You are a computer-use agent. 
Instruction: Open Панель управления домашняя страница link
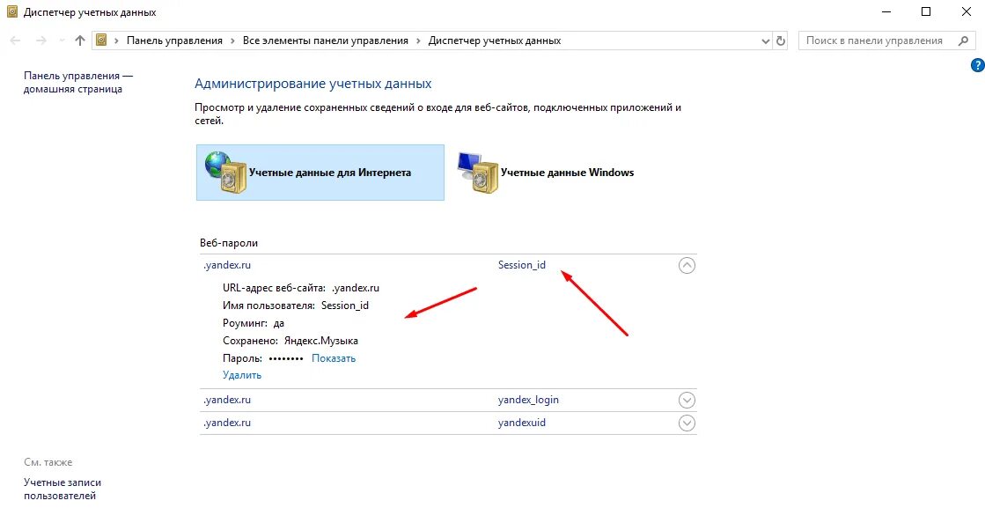78,82
